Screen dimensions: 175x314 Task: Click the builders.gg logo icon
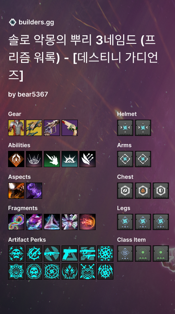click(x=13, y=22)
